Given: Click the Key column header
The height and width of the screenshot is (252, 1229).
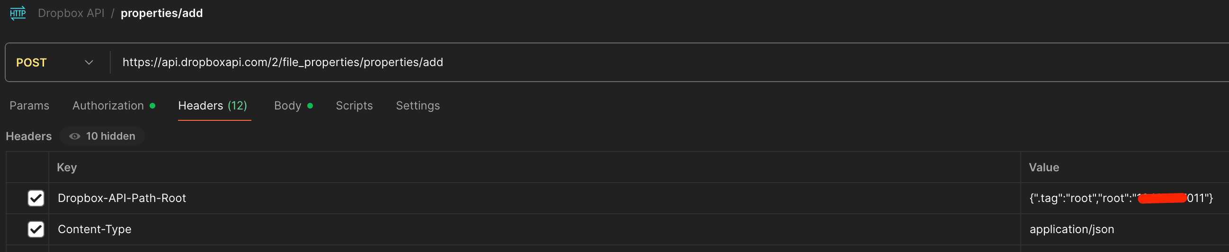Looking at the screenshot, I should click(67, 168).
